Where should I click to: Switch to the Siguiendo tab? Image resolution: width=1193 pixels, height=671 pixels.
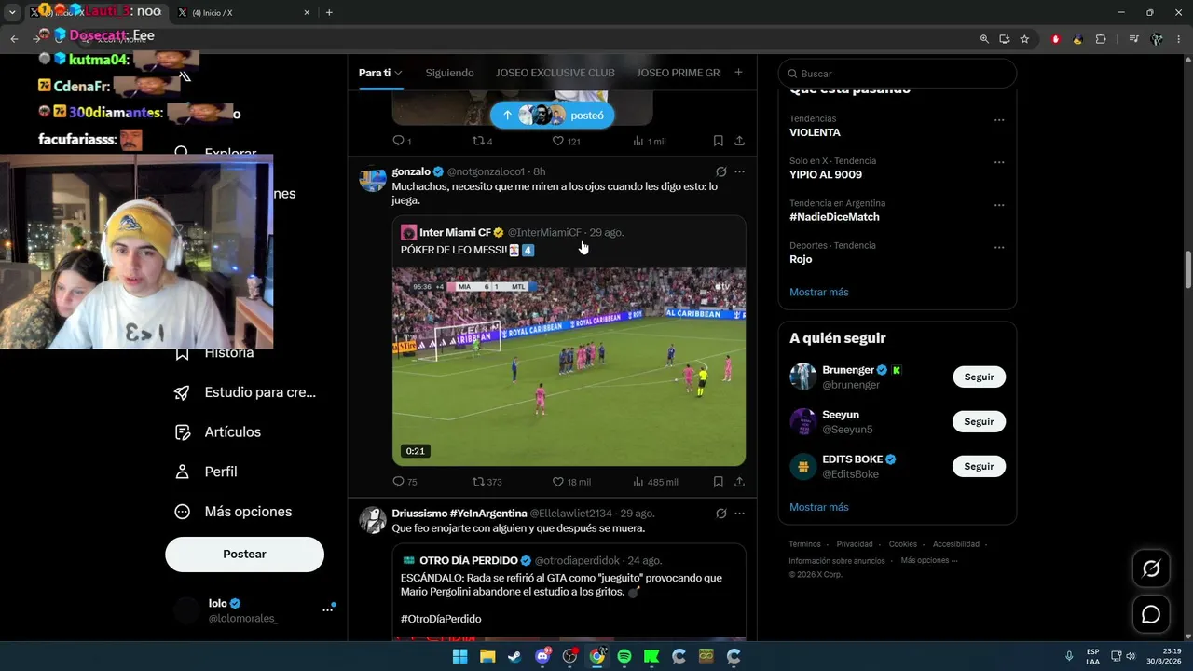tap(449, 73)
